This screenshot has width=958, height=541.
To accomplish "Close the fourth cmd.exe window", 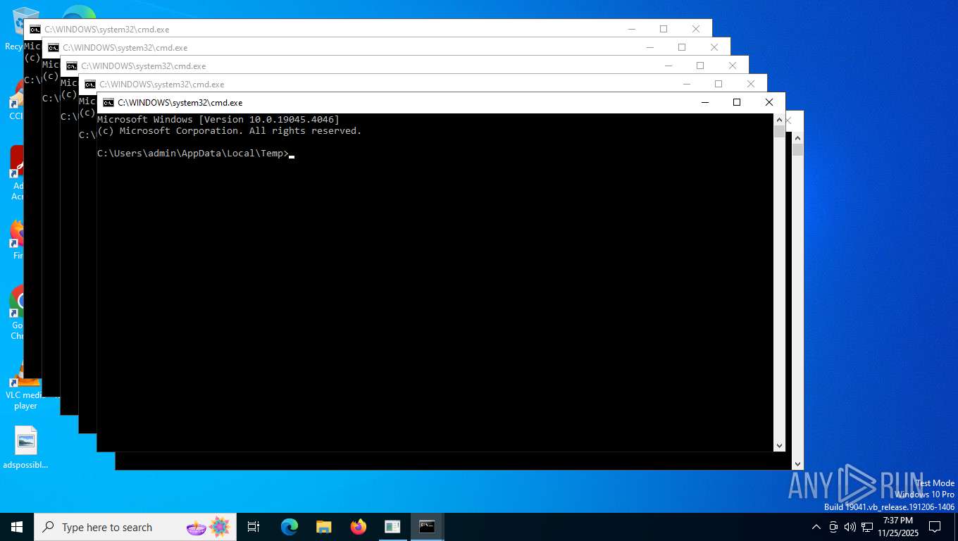I will coord(714,47).
